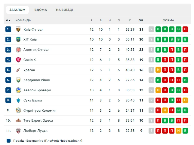Click the Сокіл Х. team logo
194x145 pixels.
click(18, 60)
